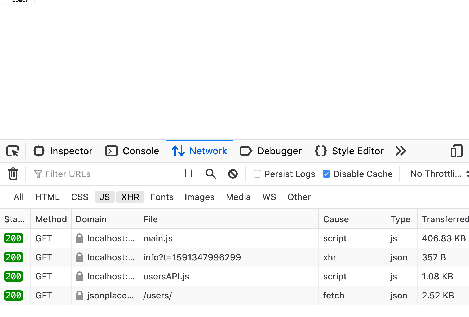Image resolution: width=469 pixels, height=317 pixels.
Task: Select the usersAPI.js request row
Action: click(x=235, y=276)
